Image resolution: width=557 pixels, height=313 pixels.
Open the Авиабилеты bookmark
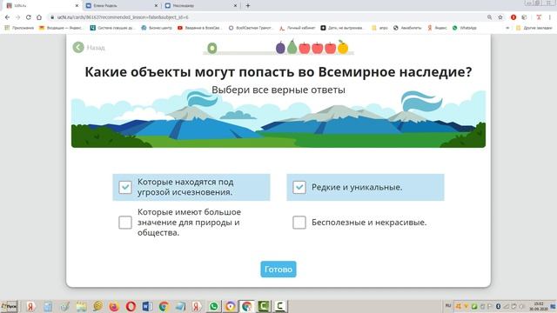[x=407, y=28]
